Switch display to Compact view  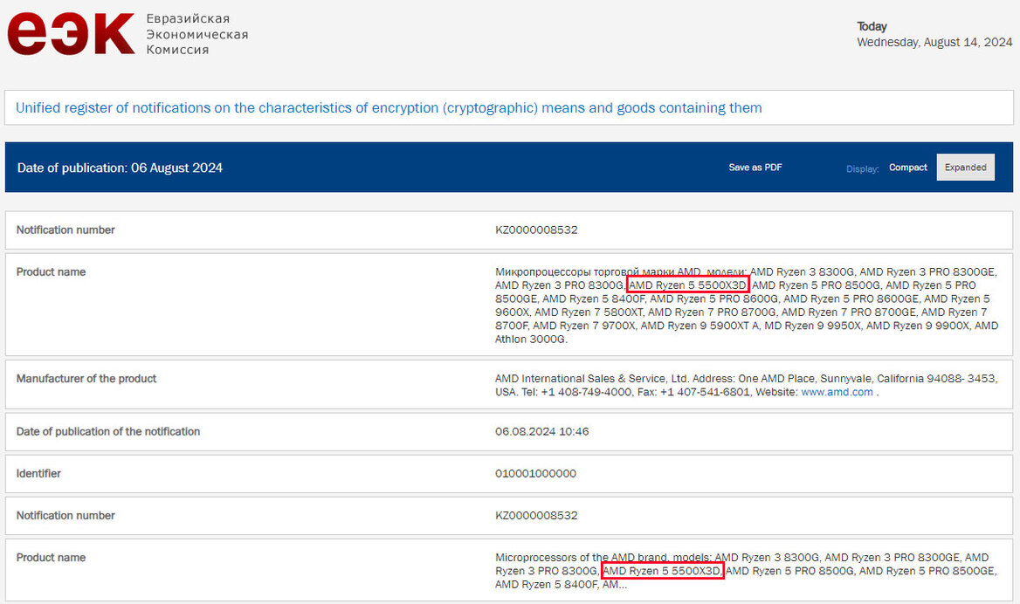pos(907,168)
